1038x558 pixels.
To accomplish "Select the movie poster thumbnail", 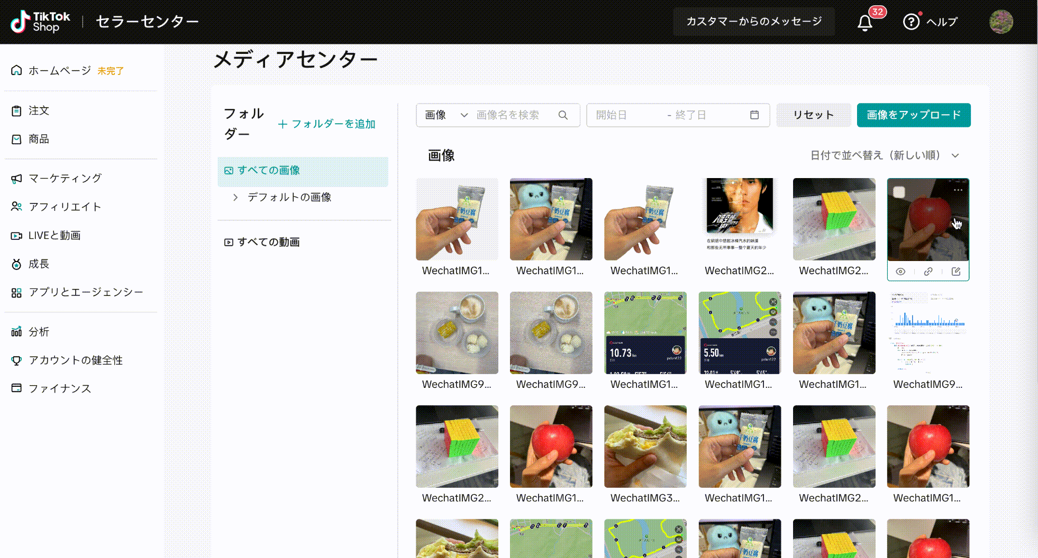I will 740,219.
